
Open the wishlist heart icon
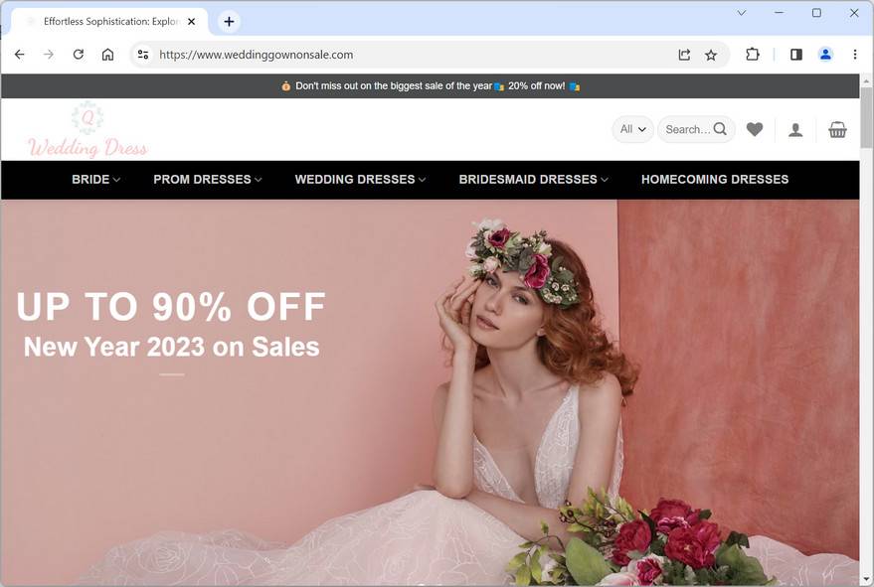pyautogui.click(x=755, y=129)
